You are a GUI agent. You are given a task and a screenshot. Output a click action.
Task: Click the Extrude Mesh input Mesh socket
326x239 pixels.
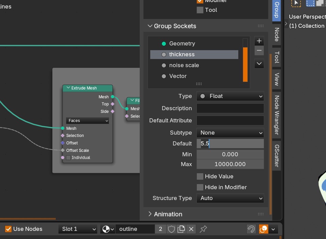click(63, 128)
